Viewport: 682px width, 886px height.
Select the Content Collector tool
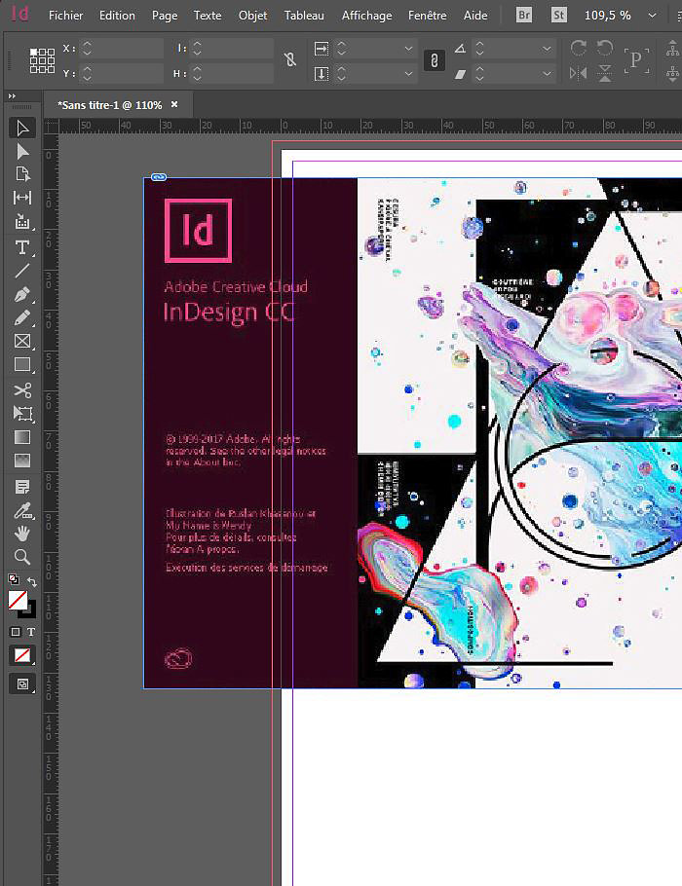[x=22, y=221]
